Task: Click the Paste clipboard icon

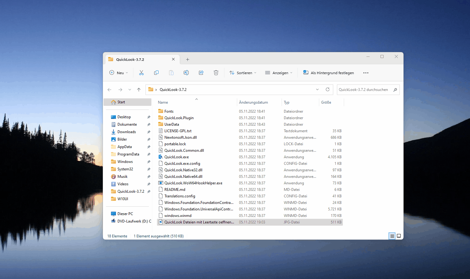Action: pos(171,73)
